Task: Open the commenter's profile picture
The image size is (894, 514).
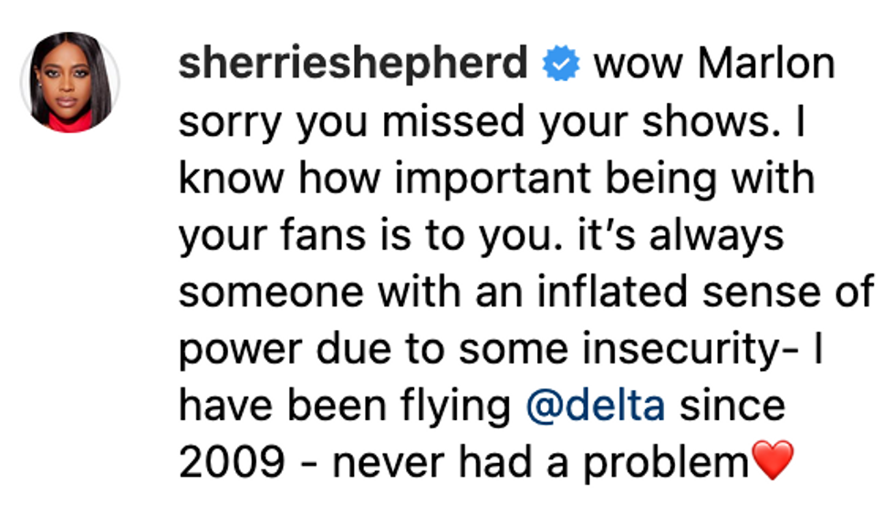Action: 70,83
